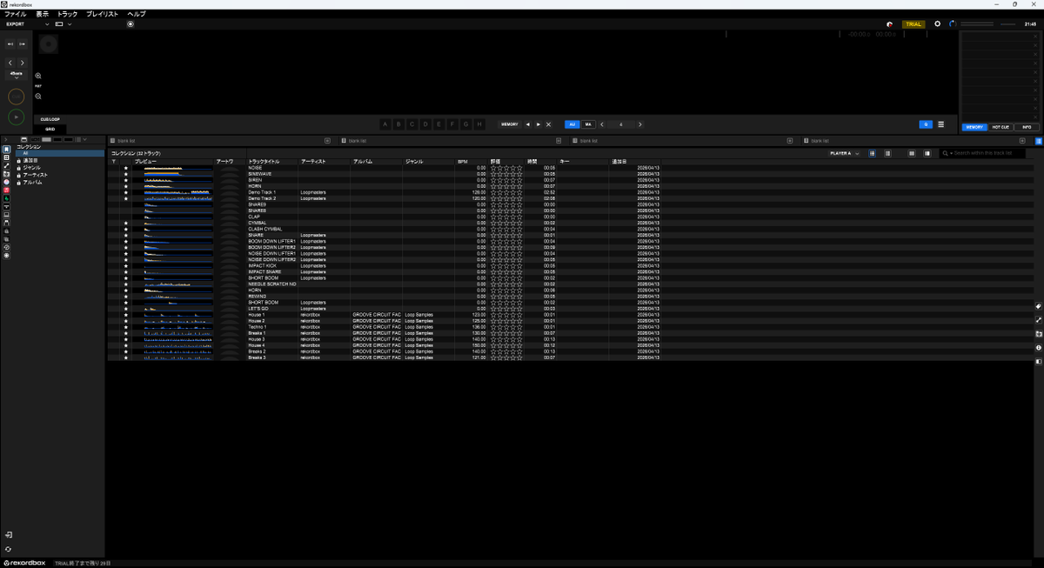Click the beat jump right arrow
The image size is (1044, 568).
pyautogui.click(x=22, y=63)
